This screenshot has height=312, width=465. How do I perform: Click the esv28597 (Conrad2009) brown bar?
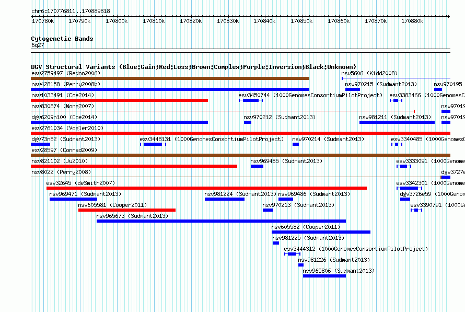pyautogui.click(x=240, y=155)
